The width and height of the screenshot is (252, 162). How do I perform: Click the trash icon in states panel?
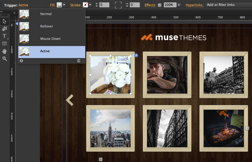(79, 61)
